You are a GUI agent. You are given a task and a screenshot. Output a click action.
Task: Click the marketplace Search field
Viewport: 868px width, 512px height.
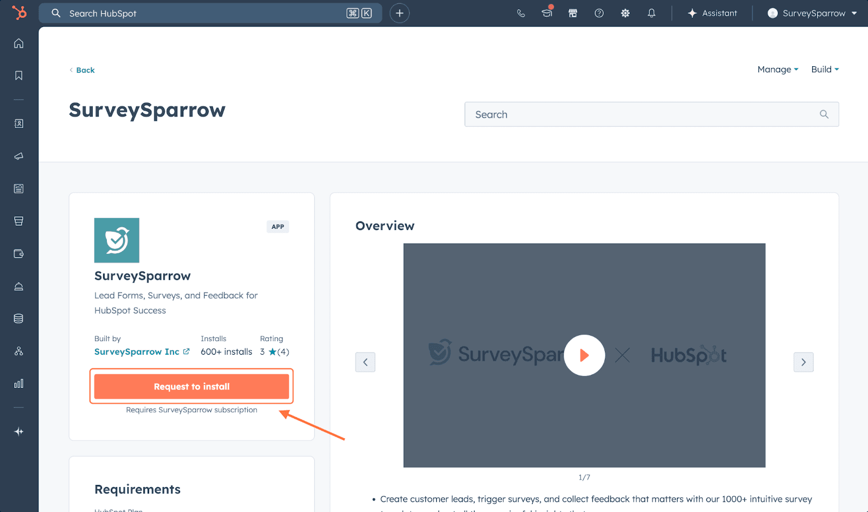[646, 114]
